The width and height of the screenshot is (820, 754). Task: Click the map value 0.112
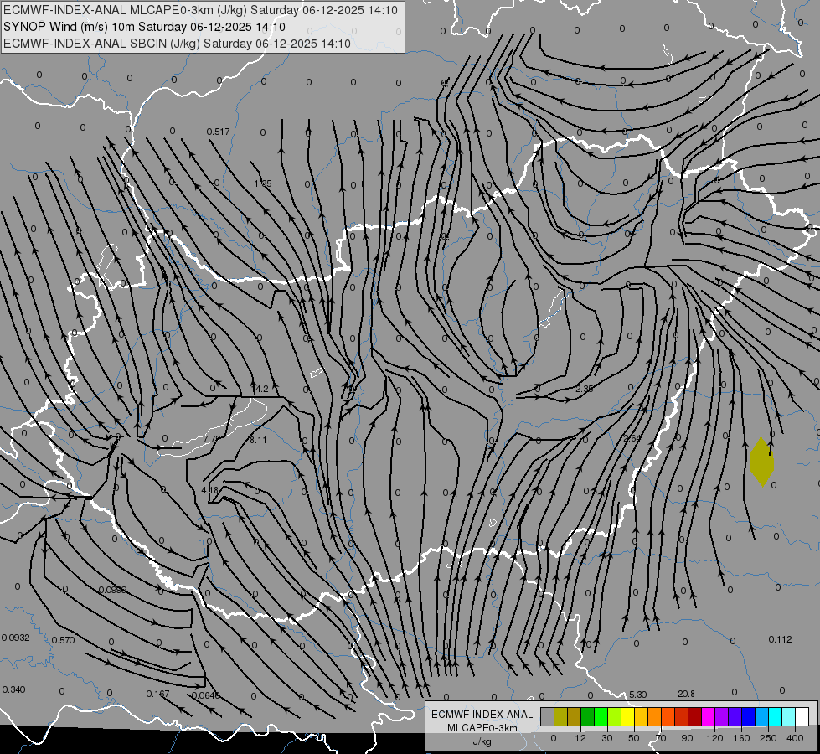(x=781, y=639)
